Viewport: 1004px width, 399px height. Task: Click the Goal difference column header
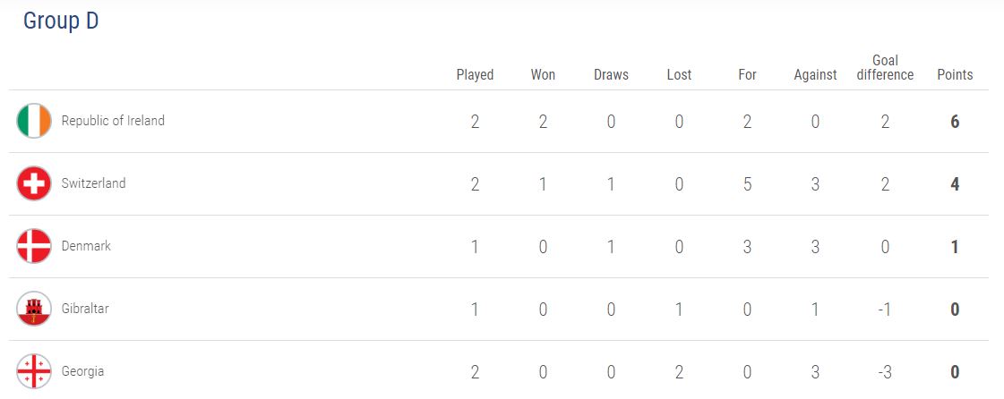[x=885, y=68]
